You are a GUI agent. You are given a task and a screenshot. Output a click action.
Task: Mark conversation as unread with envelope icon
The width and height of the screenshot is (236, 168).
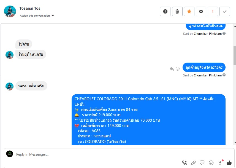201,12
